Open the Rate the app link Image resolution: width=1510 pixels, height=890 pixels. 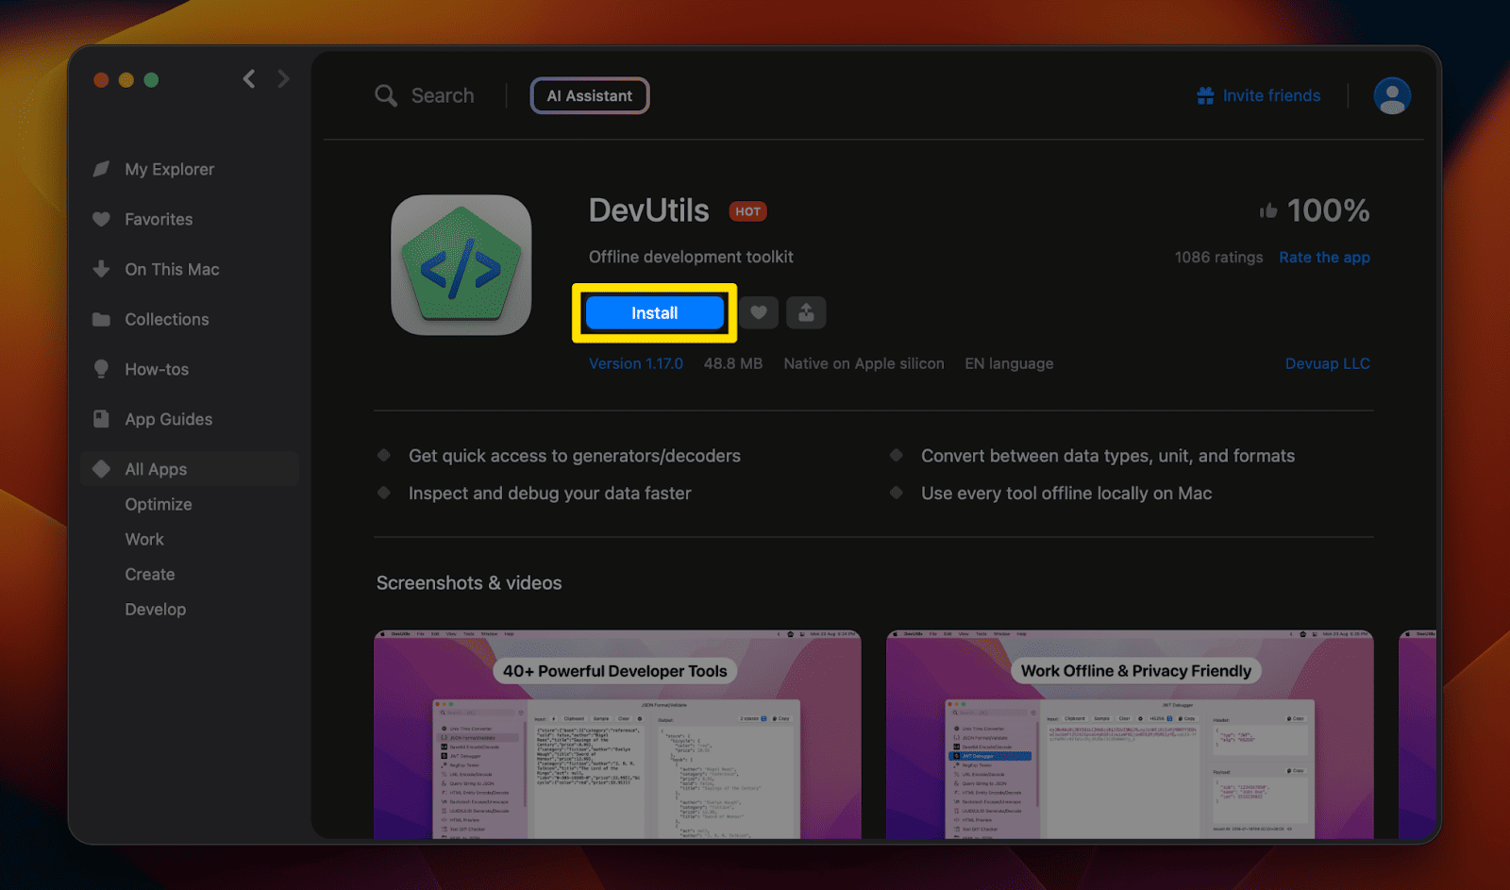tap(1324, 258)
